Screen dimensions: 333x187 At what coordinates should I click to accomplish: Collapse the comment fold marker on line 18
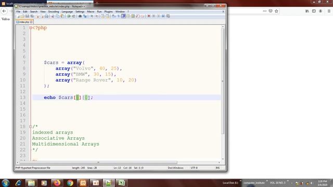coord(31,127)
